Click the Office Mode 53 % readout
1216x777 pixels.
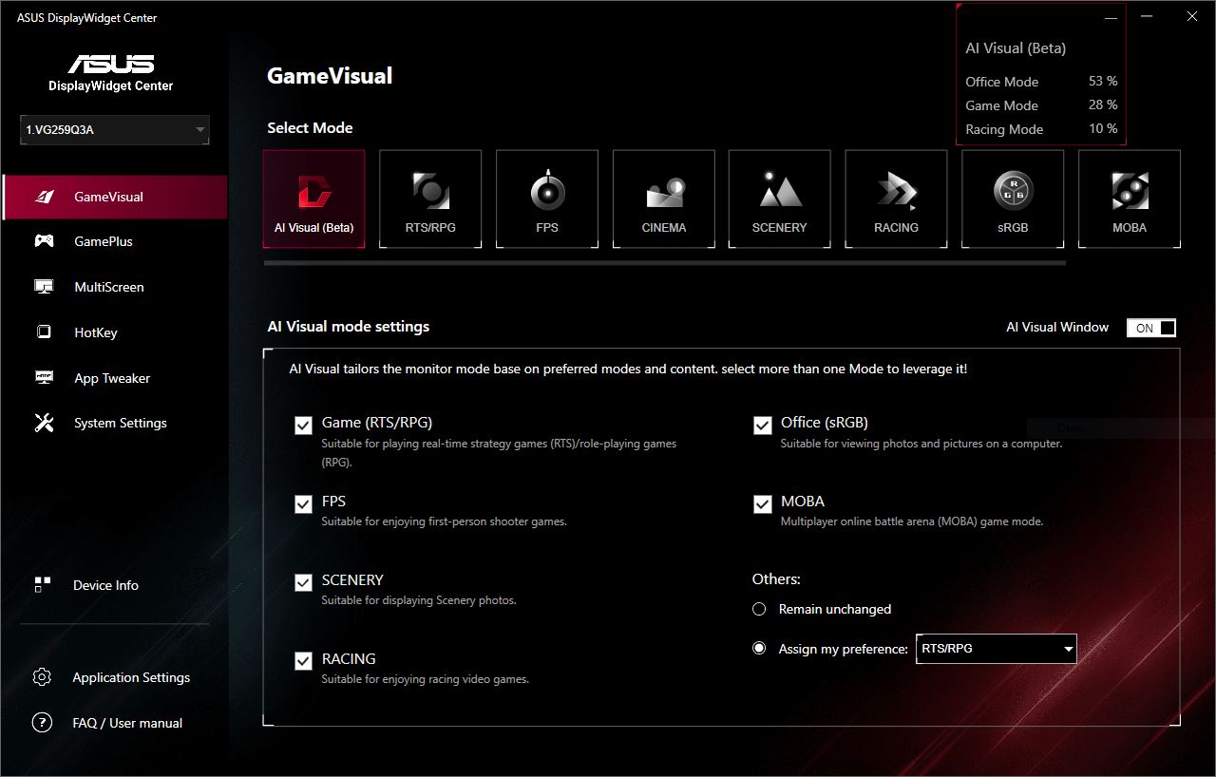[x=1041, y=82]
